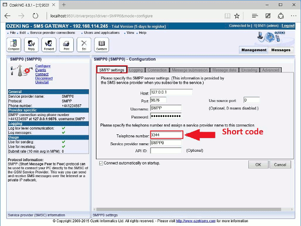Click the SMPP0 antenna connection icon
This screenshot has width=301, height=226.
point(21,70)
